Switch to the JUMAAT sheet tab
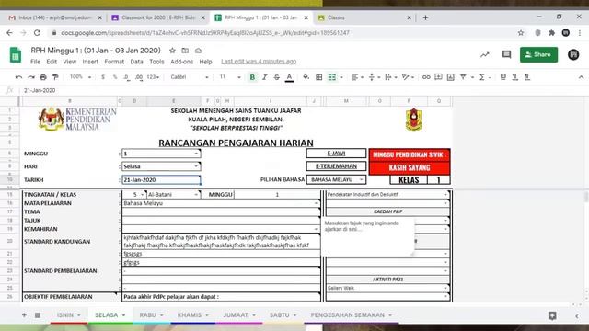589x331 pixels. (x=239, y=314)
